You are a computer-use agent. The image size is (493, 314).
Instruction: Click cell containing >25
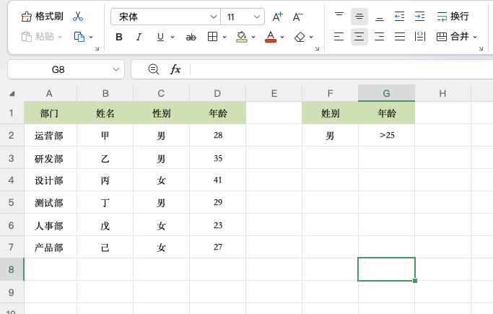[386, 136]
